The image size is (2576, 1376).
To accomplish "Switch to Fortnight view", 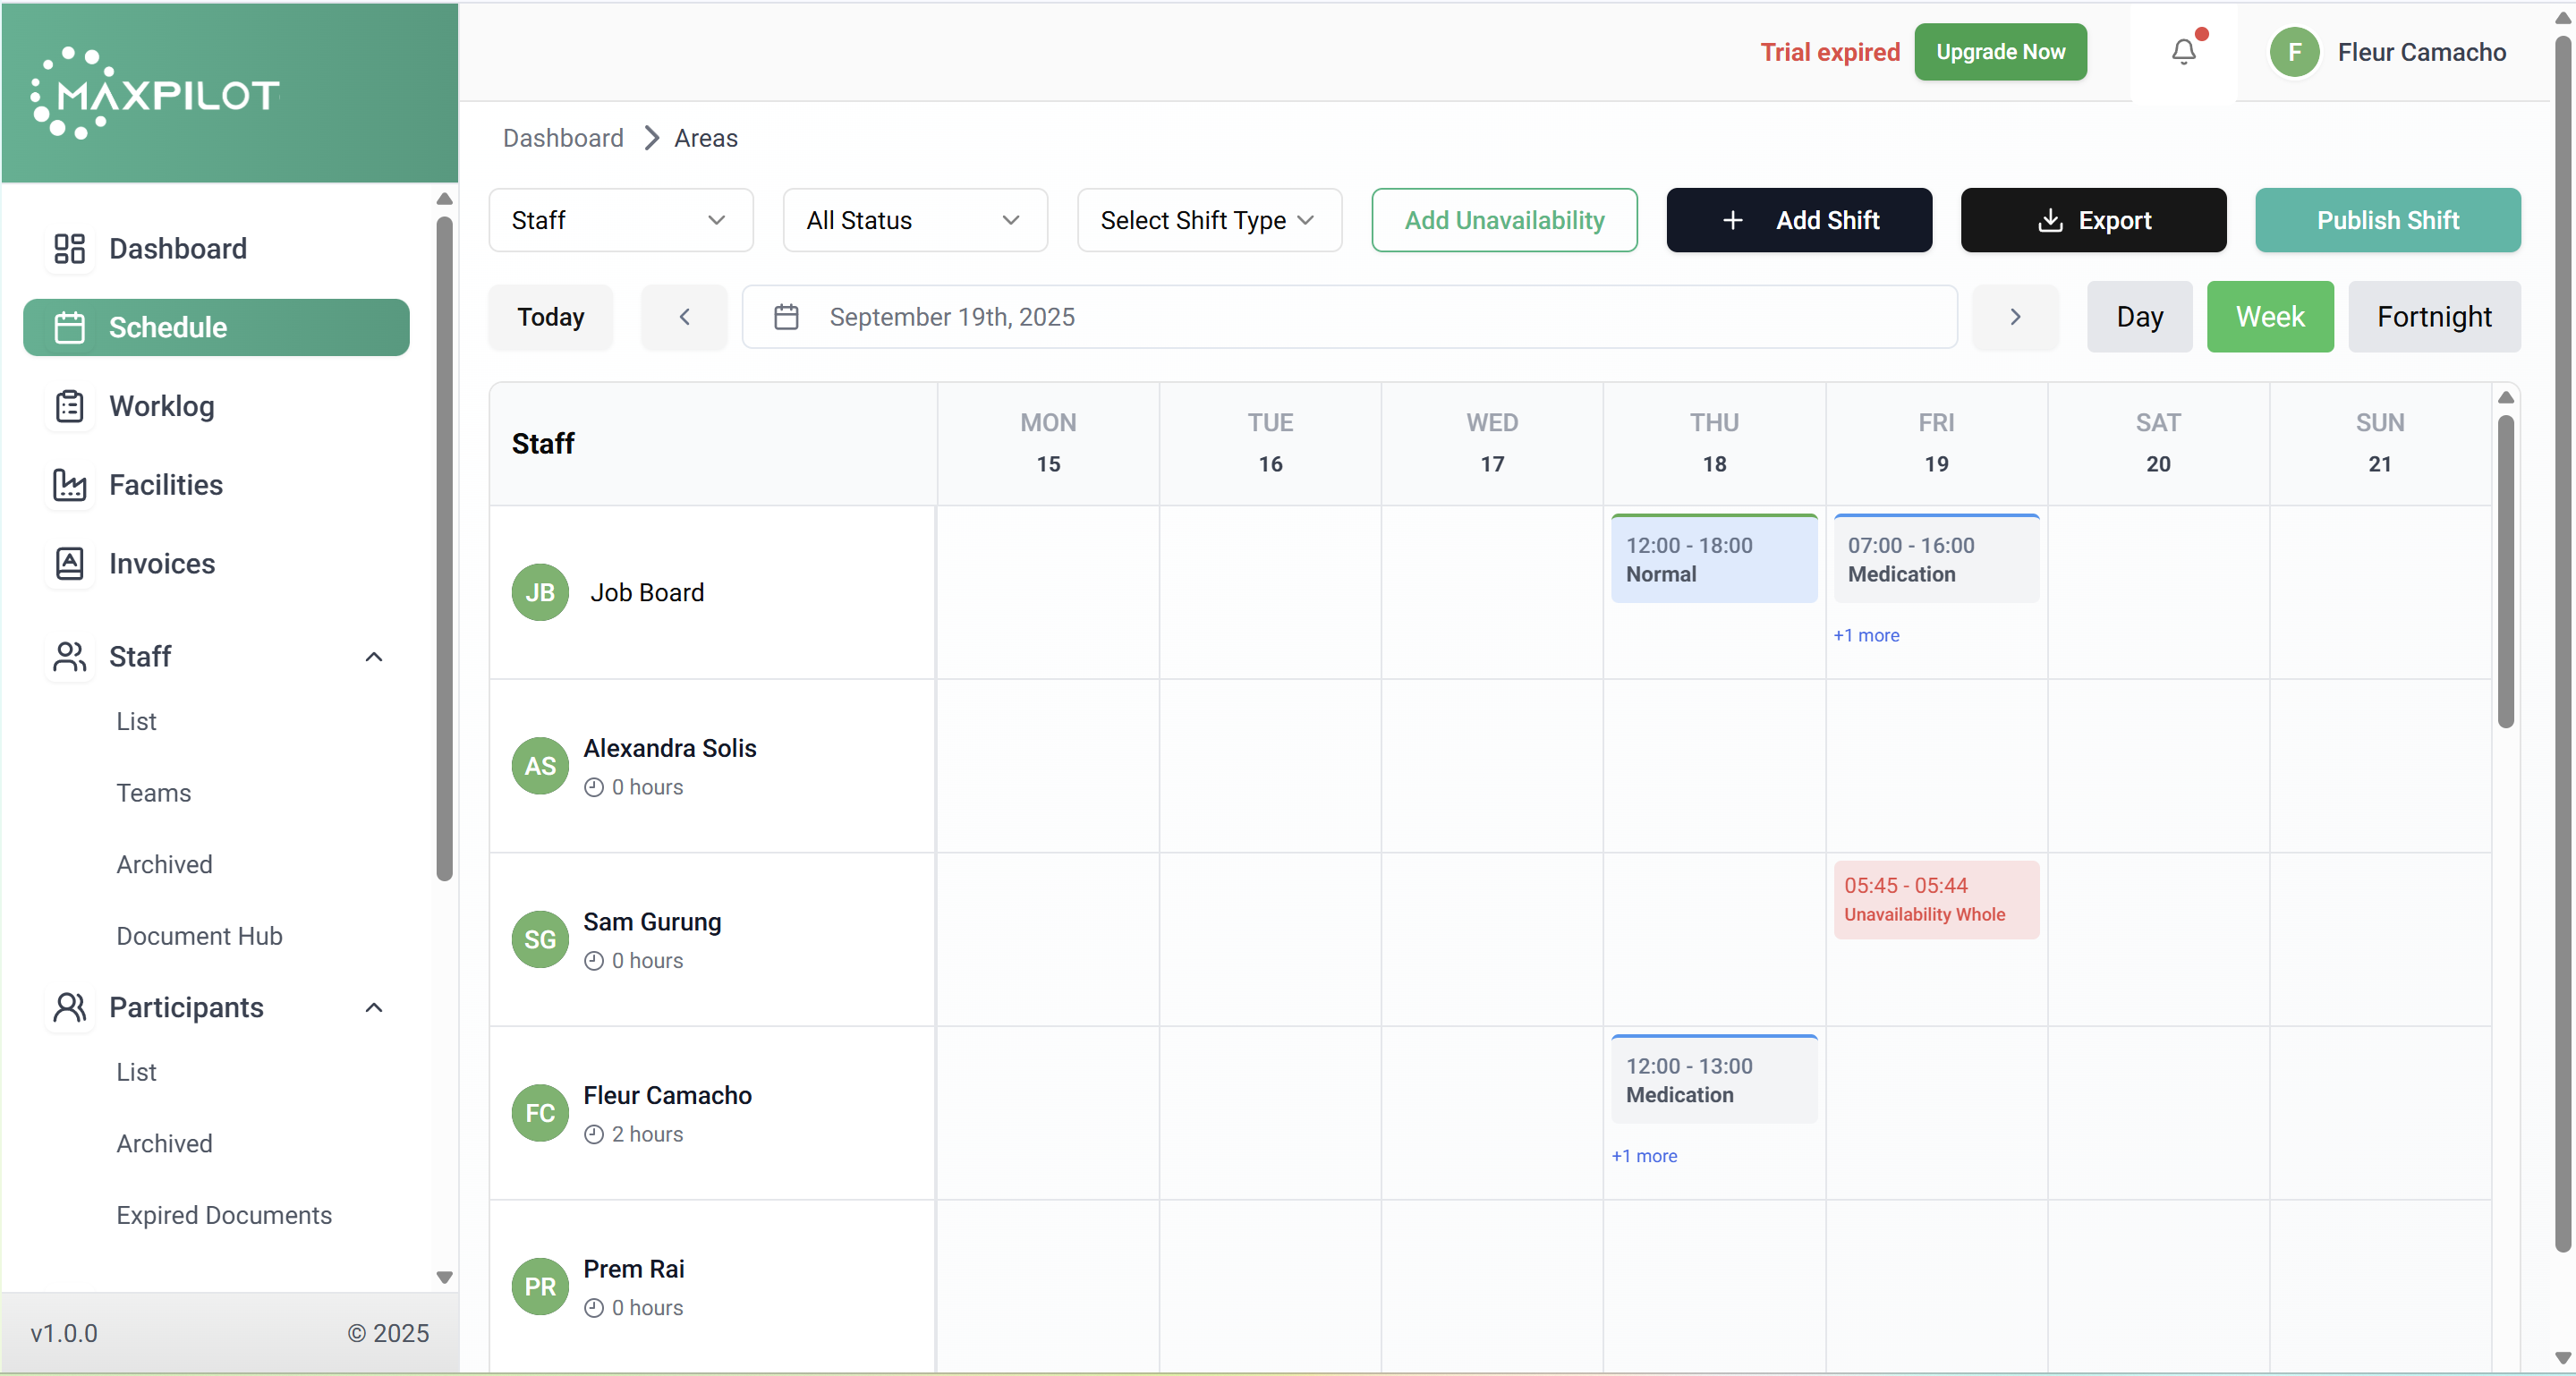I will click(x=2433, y=317).
